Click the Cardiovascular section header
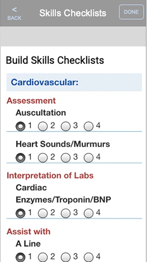Viewport: 147px width, 262px height. point(74,82)
